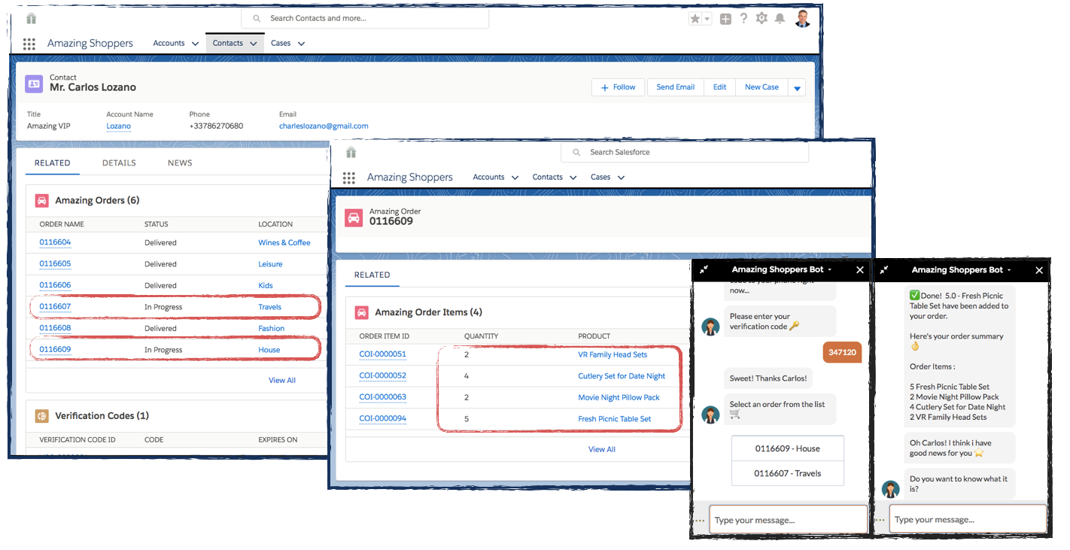Click the bot avatar beside 'Select an order from the list'
Image resolution: width=1070 pixels, height=550 pixels.
point(710,415)
